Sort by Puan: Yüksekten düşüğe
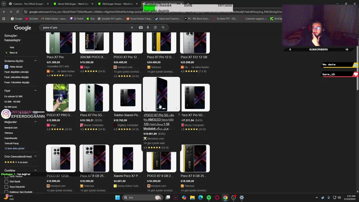 (17, 82)
